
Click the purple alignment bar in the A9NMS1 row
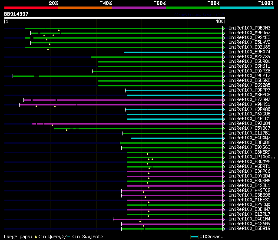tap(121, 105)
